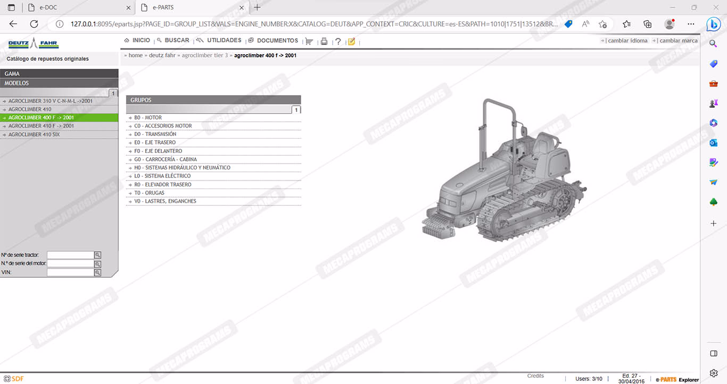Click the Read aloud icon

(x=585, y=24)
